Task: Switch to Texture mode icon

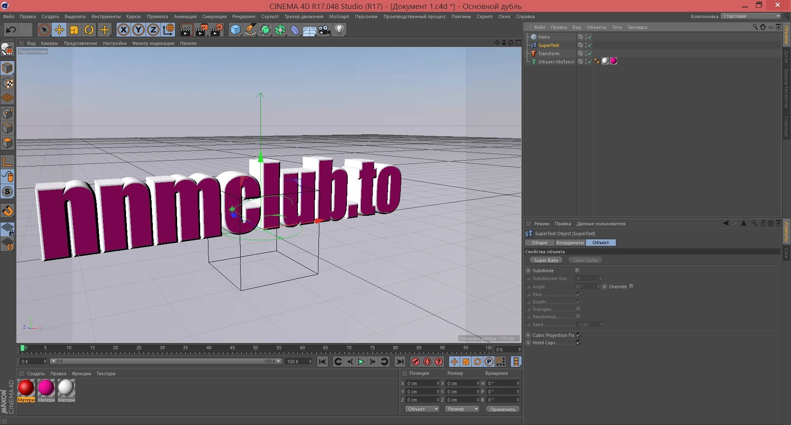Action: click(x=7, y=83)
